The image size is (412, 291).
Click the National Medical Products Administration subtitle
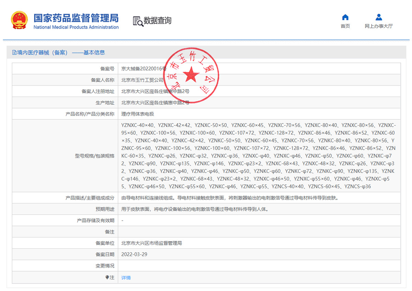(76, 27)
